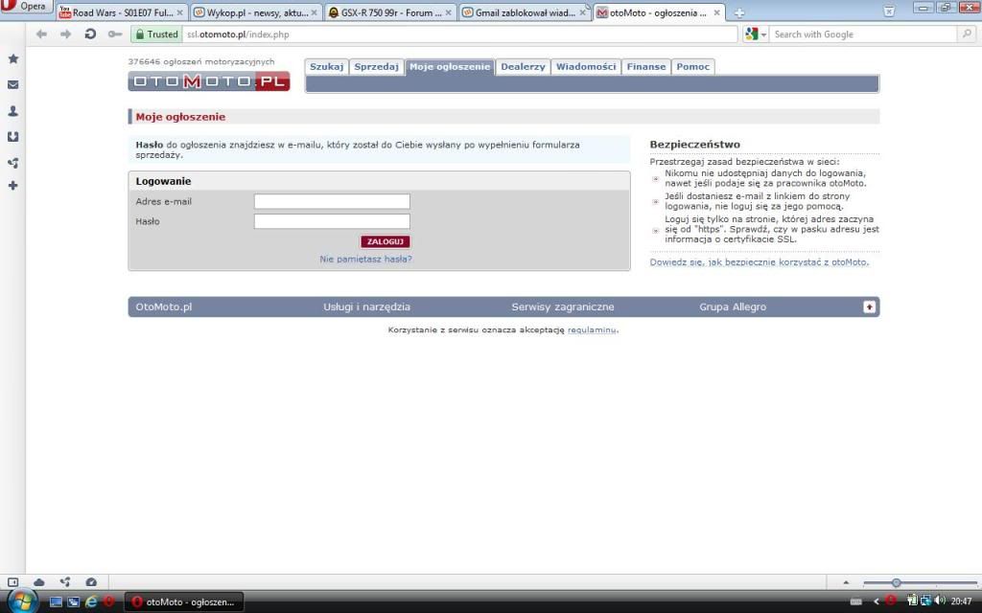This screenshot has width=982, height=613.
Task: Switch to the Wykop.pl browser tab
Action: coord(254,13)
